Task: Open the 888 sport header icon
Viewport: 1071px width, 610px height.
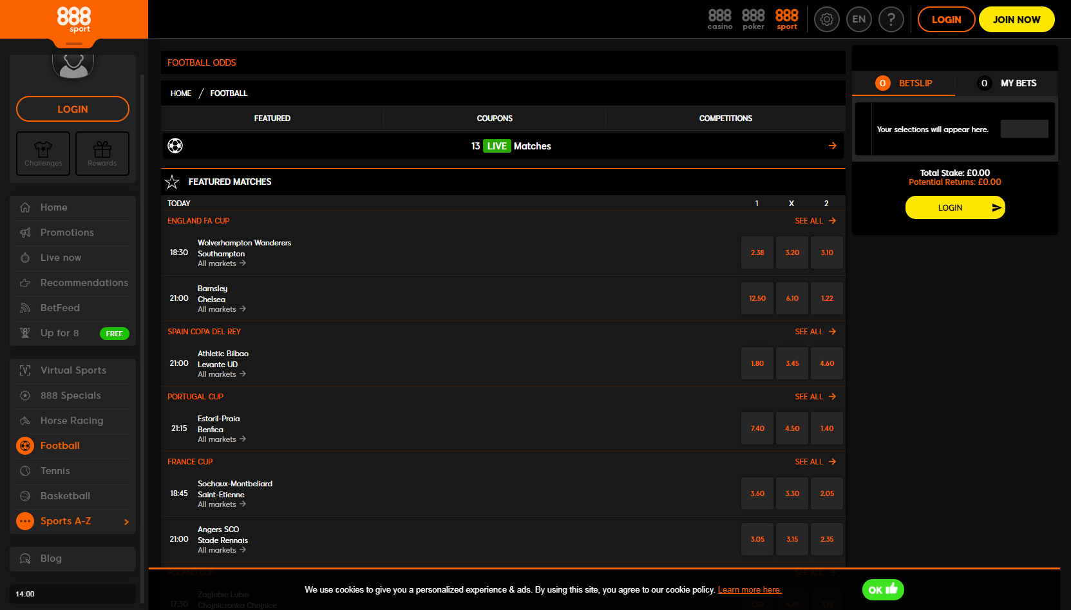Action: tap(787, 19)
